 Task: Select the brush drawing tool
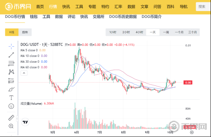11,89
